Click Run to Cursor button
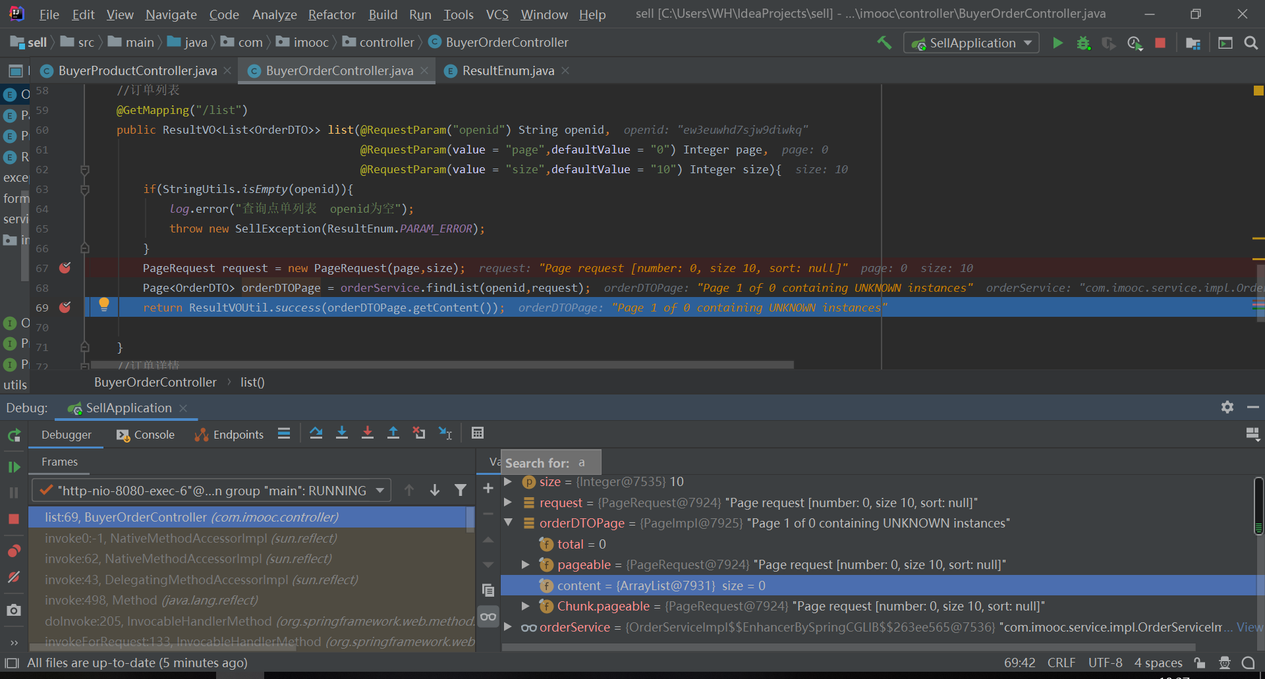Viewport: 1265px width, 679px height. click(445, 433)
